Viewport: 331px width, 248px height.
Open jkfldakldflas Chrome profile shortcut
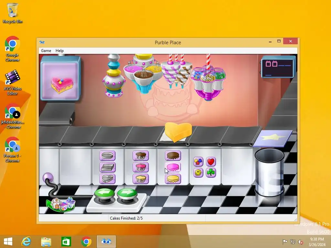point(13,116)
